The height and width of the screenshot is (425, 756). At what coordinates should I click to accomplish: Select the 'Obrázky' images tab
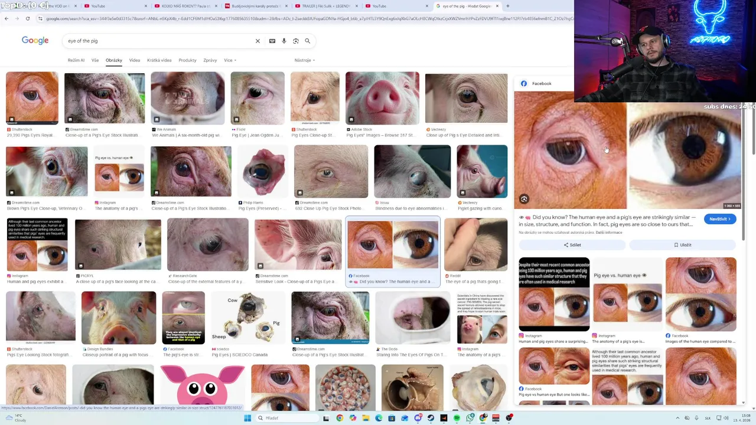point(113,60)
